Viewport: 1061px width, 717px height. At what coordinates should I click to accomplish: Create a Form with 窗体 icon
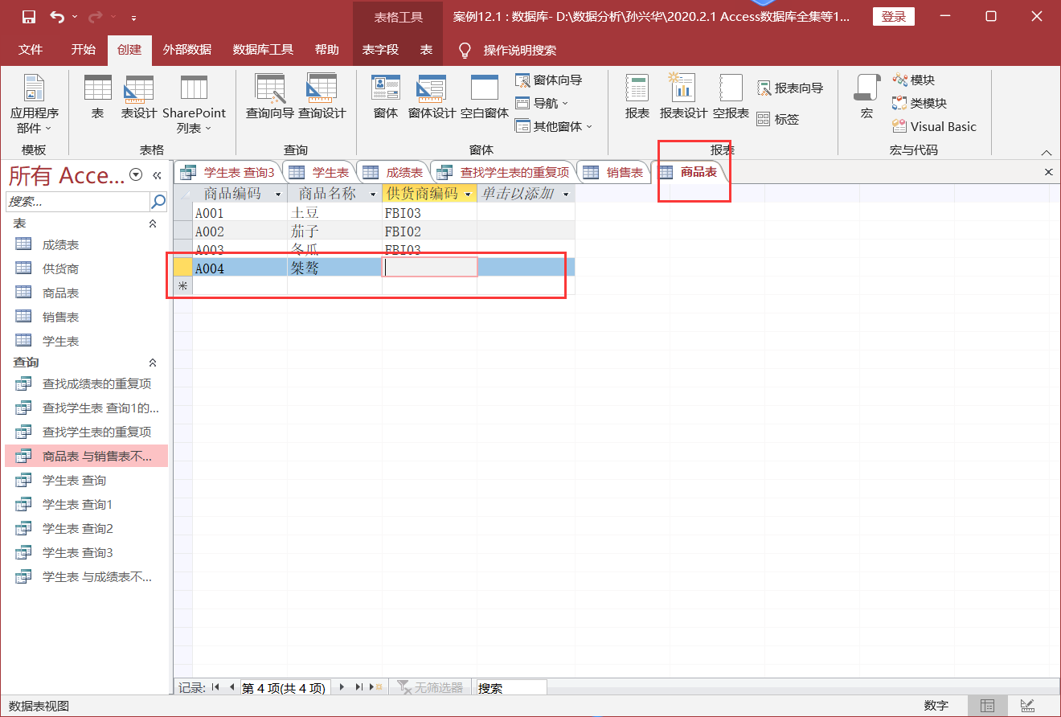[386, 96]
